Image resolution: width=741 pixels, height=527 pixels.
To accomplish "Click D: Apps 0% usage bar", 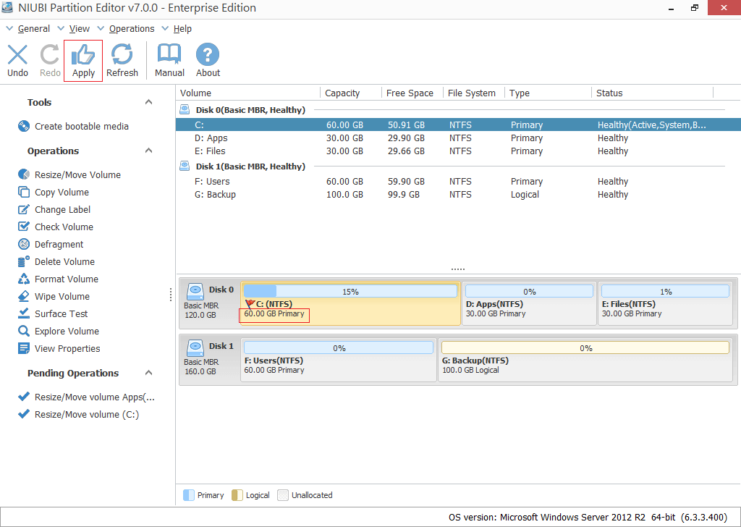I will pyautogui.click(x=529, y=291).
